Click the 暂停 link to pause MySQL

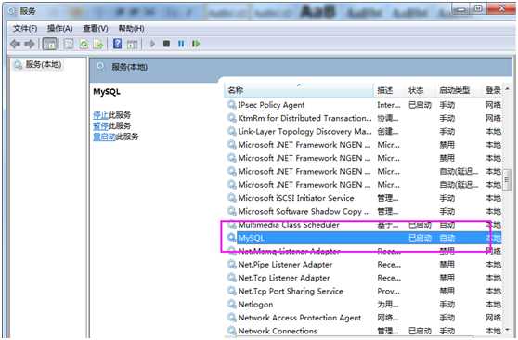pos(100,126)
